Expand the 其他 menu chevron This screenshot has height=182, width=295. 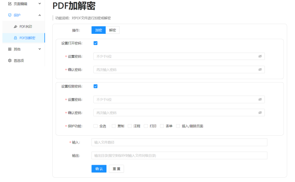(x=40, y=49)
